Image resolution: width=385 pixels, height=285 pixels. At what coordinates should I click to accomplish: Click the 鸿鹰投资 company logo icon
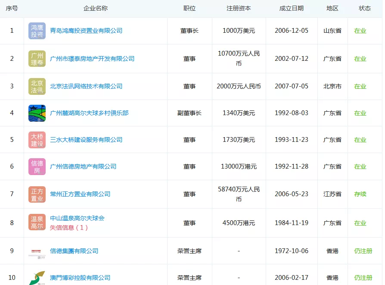(37, 31)
